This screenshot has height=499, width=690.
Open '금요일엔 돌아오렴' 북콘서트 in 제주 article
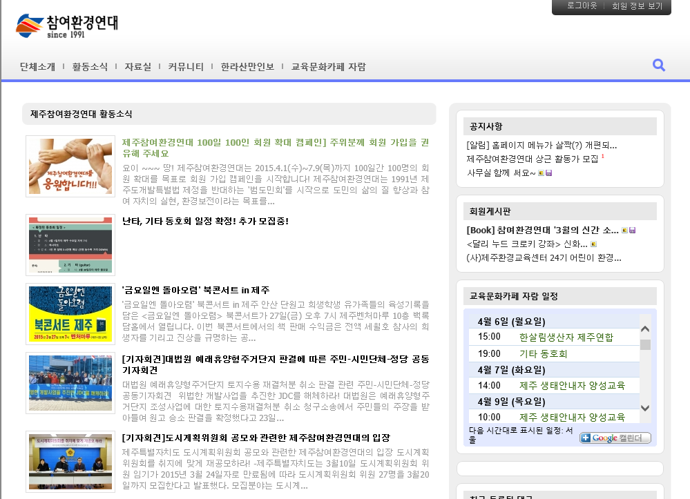196,290
